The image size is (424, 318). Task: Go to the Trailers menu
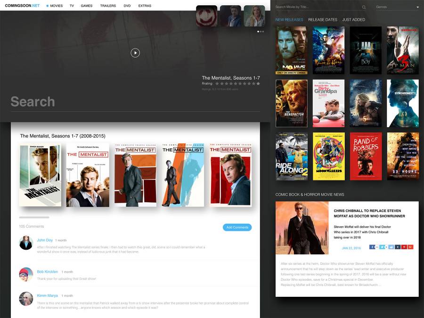(108, 6)
